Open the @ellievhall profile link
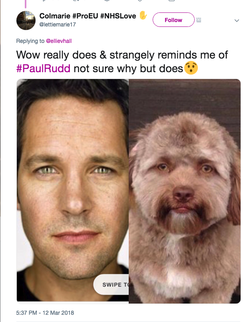This screenshot has height=322, width=247. pyautogui.click(x=59, y=41)
